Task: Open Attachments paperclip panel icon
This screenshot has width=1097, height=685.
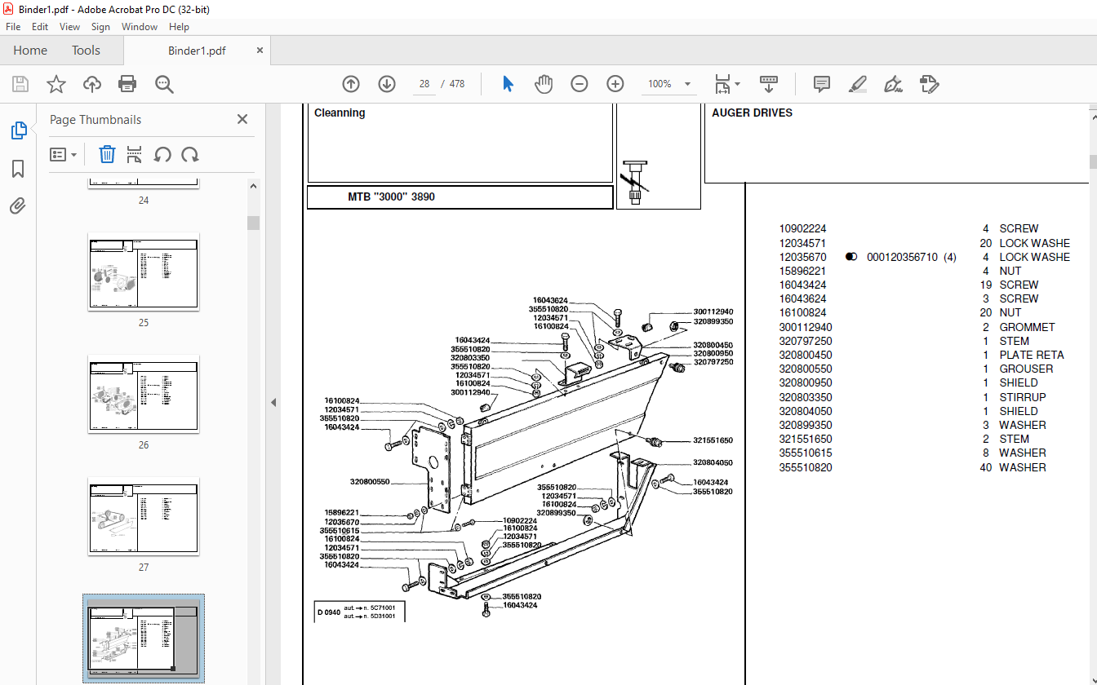Action: (x=18, y=205)
